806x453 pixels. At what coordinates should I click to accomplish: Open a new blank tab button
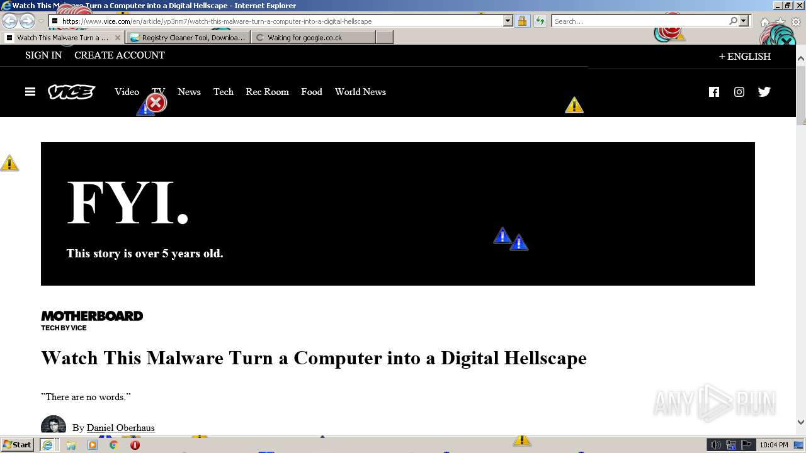tap(385, 38)
